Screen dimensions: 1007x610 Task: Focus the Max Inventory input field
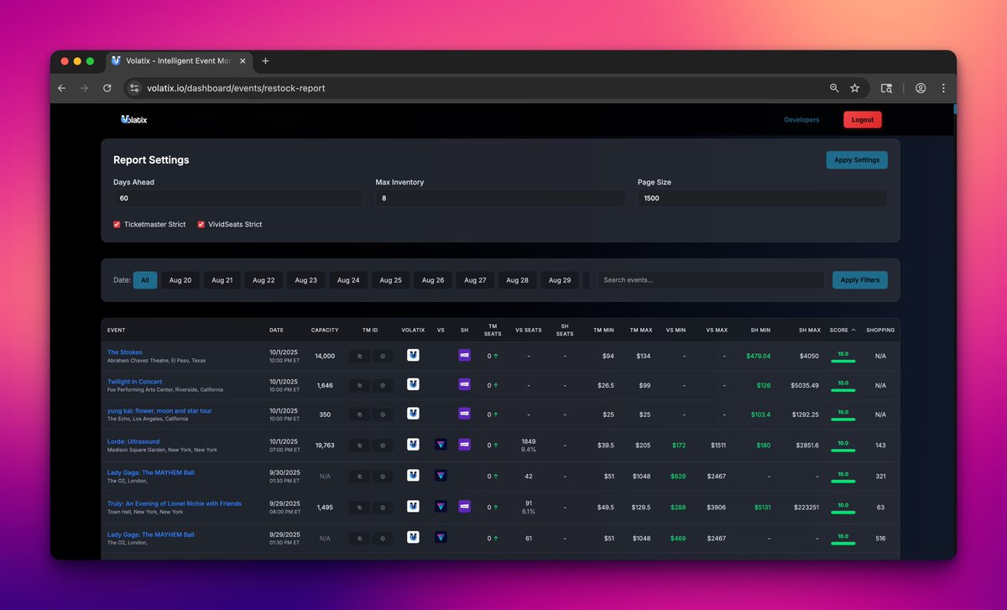click(x=500, y=198)
